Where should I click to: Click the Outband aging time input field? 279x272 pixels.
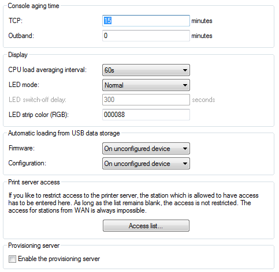point(146,36)
